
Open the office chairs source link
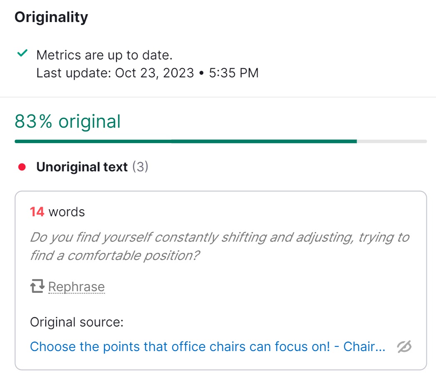pos(208,346)
